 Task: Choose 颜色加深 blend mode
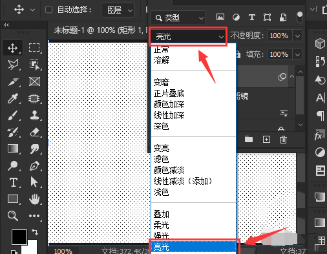(x=194, y=105)
